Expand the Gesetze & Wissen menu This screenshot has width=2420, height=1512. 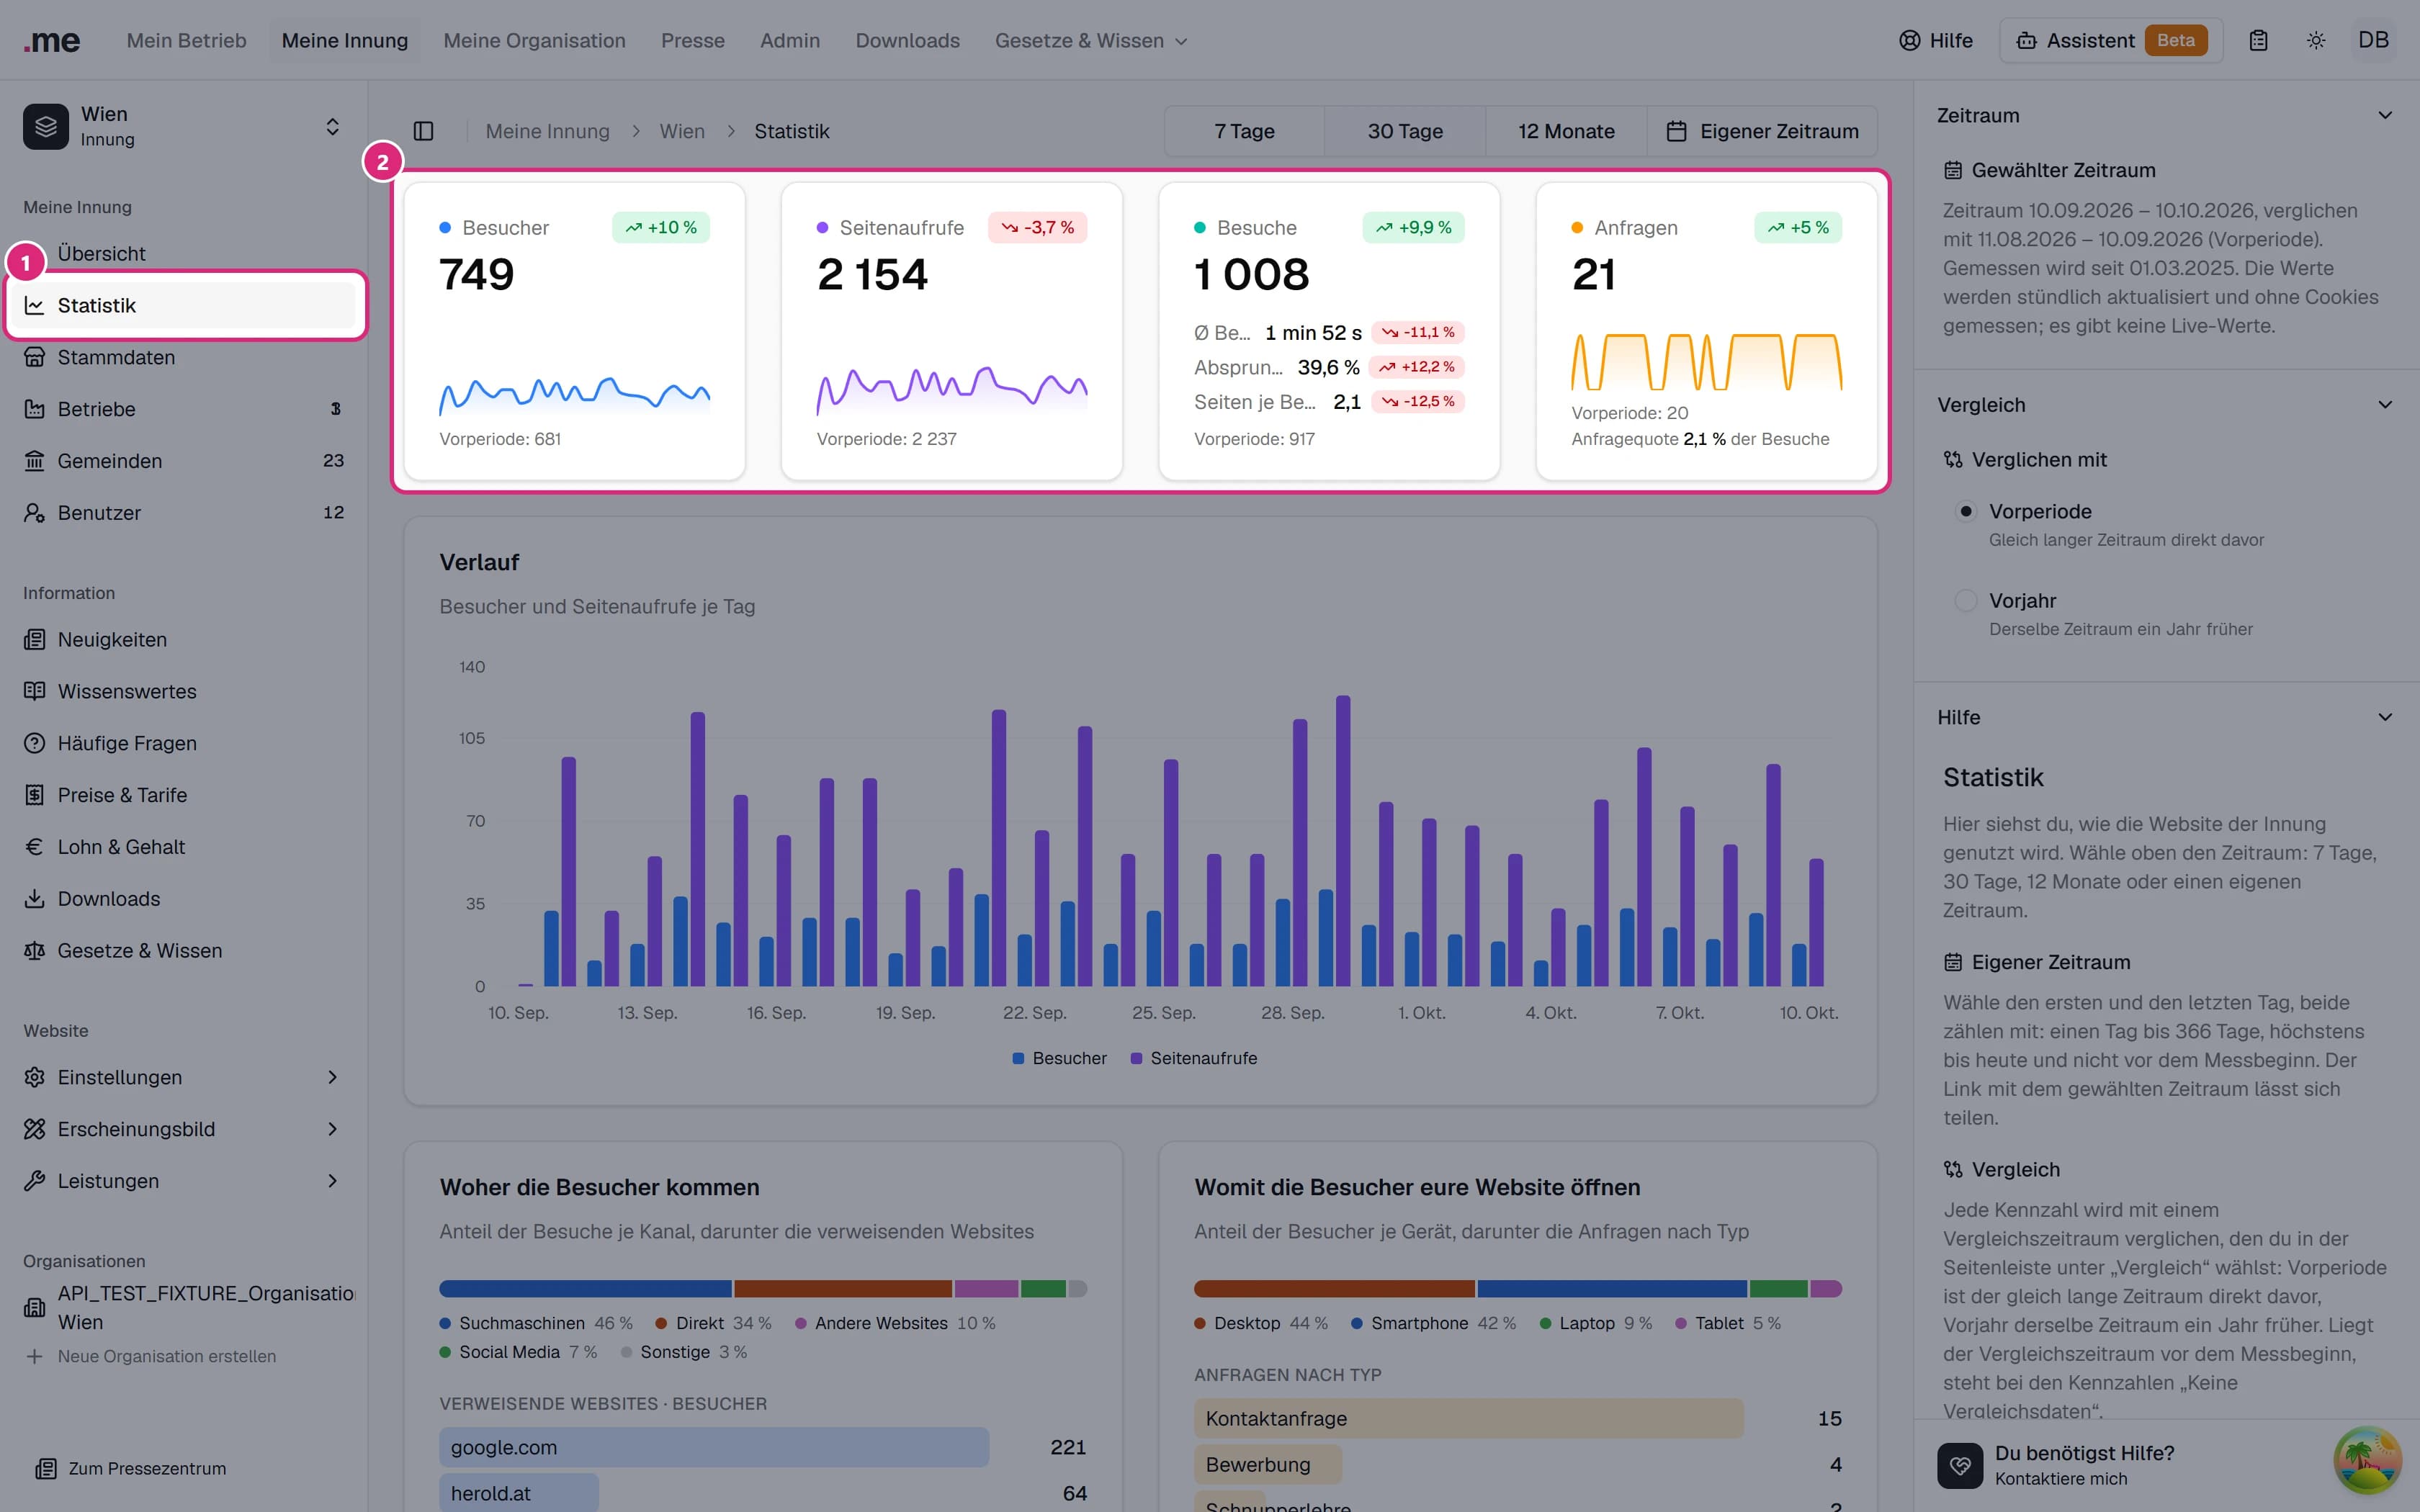point(1091,41)
